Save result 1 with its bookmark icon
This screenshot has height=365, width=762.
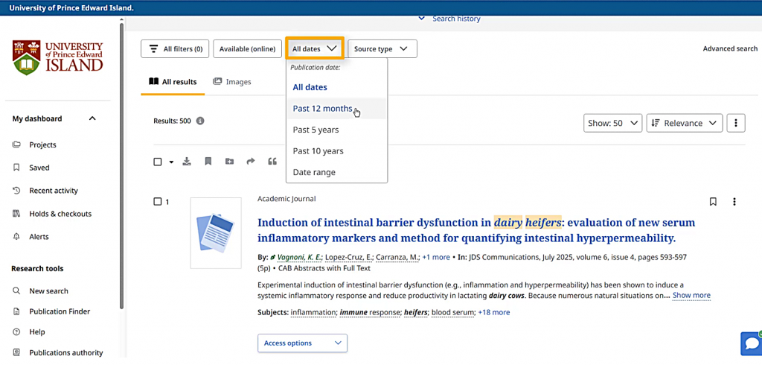click(713, 202)
